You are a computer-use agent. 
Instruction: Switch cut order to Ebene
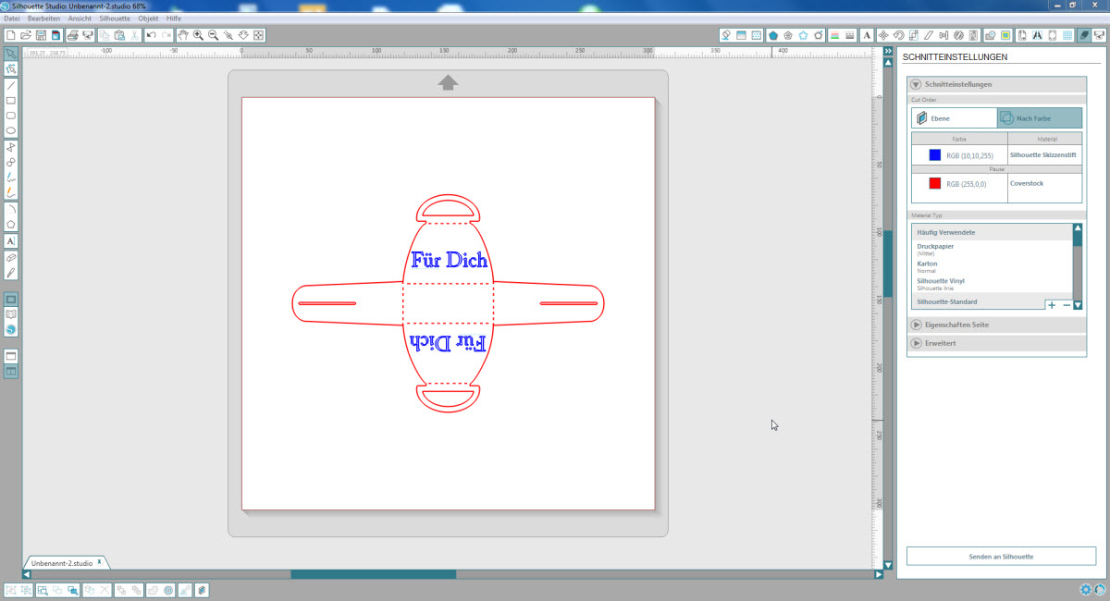point(954,118)
